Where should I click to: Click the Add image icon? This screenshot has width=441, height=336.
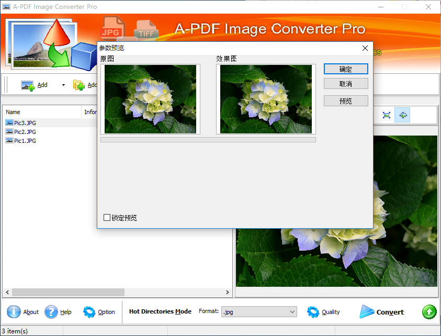coord(28,85)
